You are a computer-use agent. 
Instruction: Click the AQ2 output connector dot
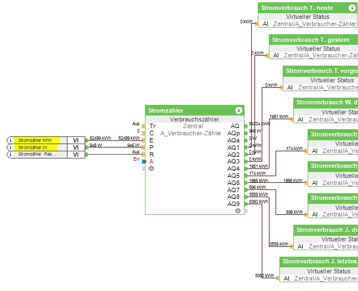[x=246, y=155]
